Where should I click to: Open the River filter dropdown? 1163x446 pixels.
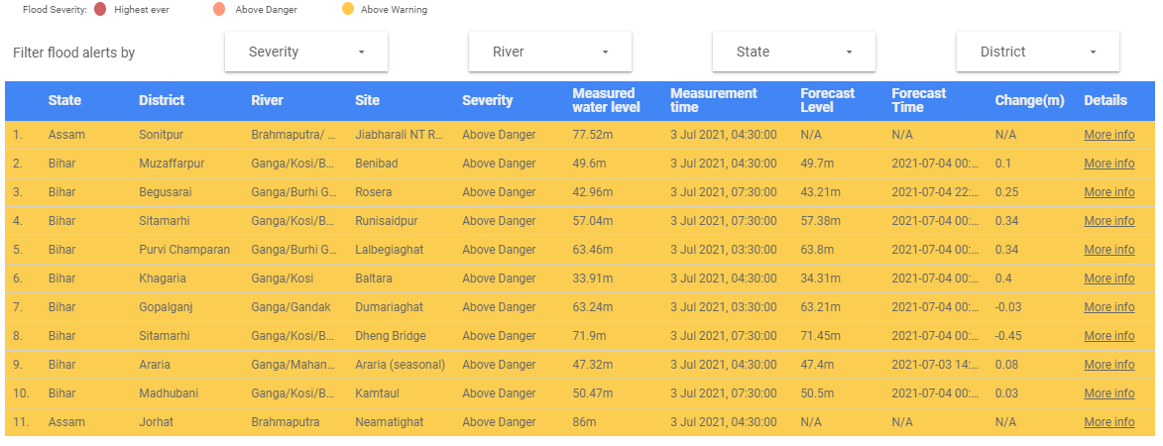(x=550, y=52)
